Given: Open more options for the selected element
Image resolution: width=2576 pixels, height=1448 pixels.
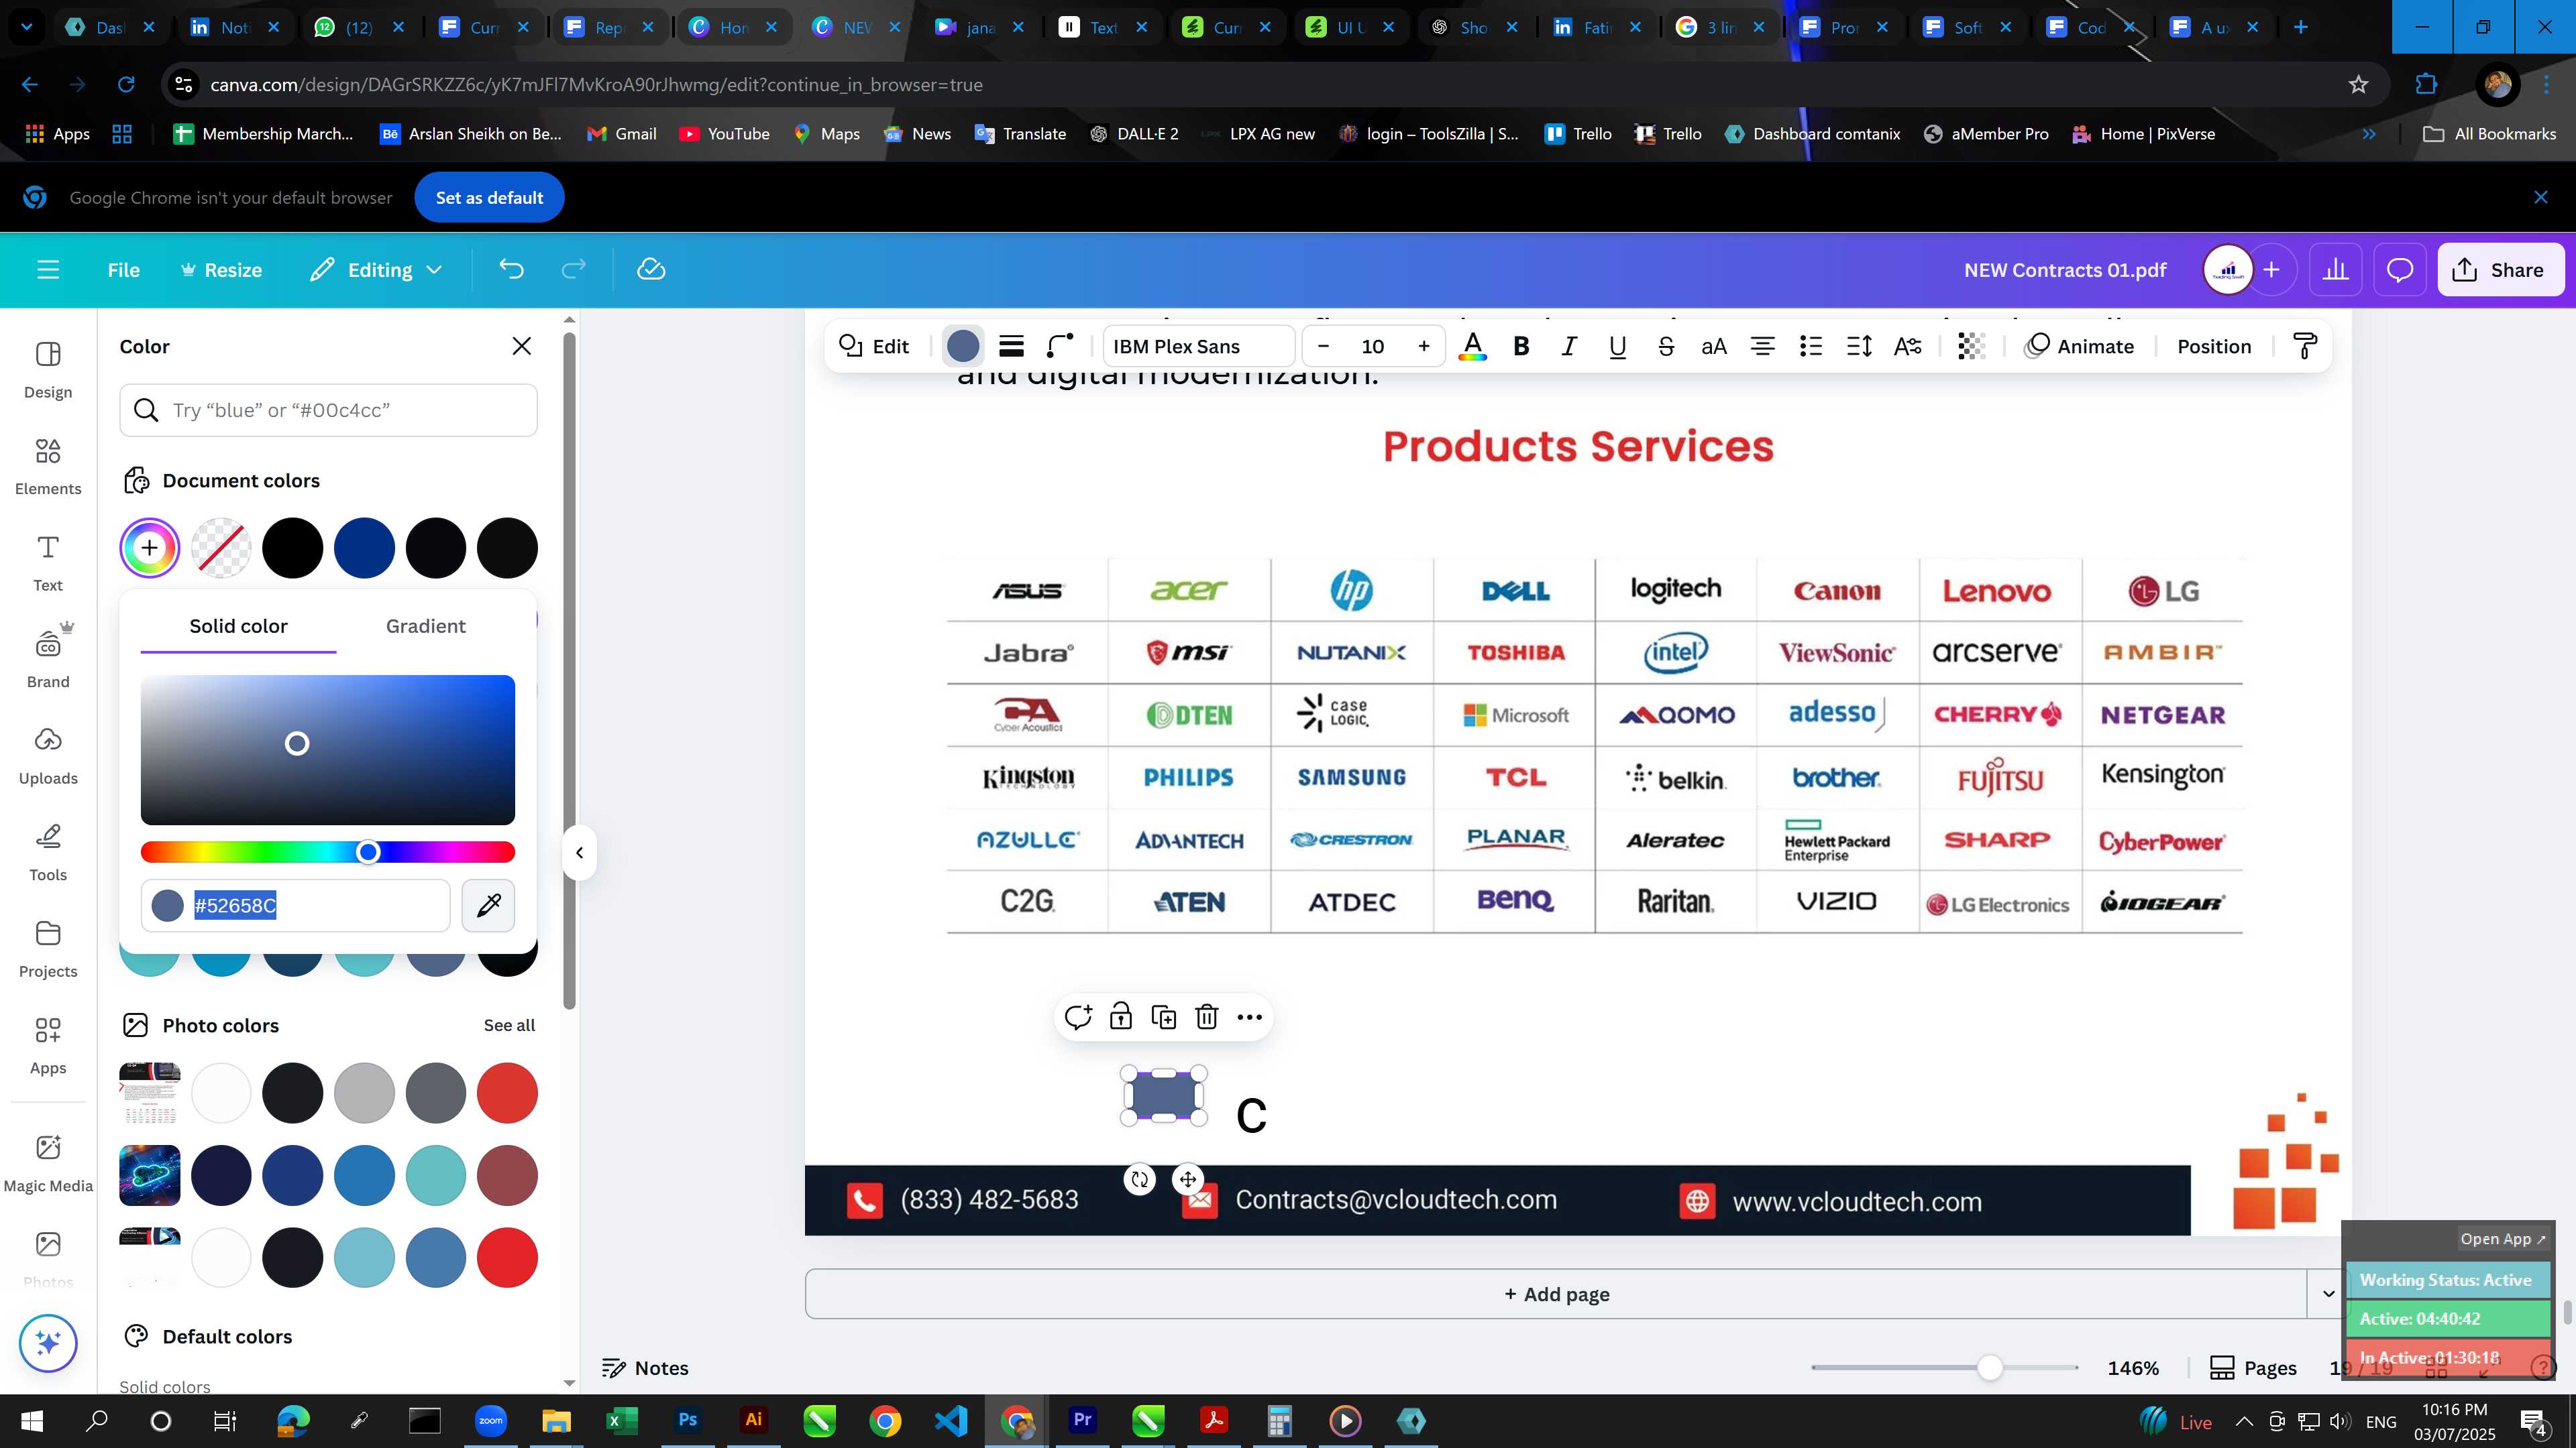Looking at the screenshot, I should tap(1249, 1018).
